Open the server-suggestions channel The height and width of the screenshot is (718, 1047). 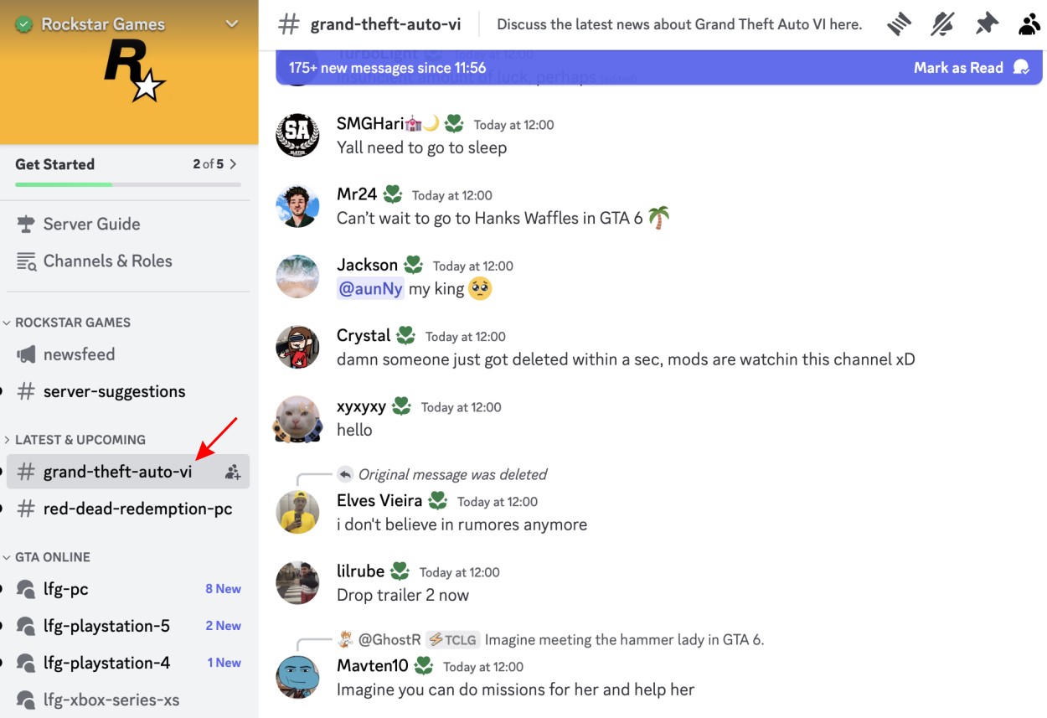pyautogui.click(x=113, y=390)
